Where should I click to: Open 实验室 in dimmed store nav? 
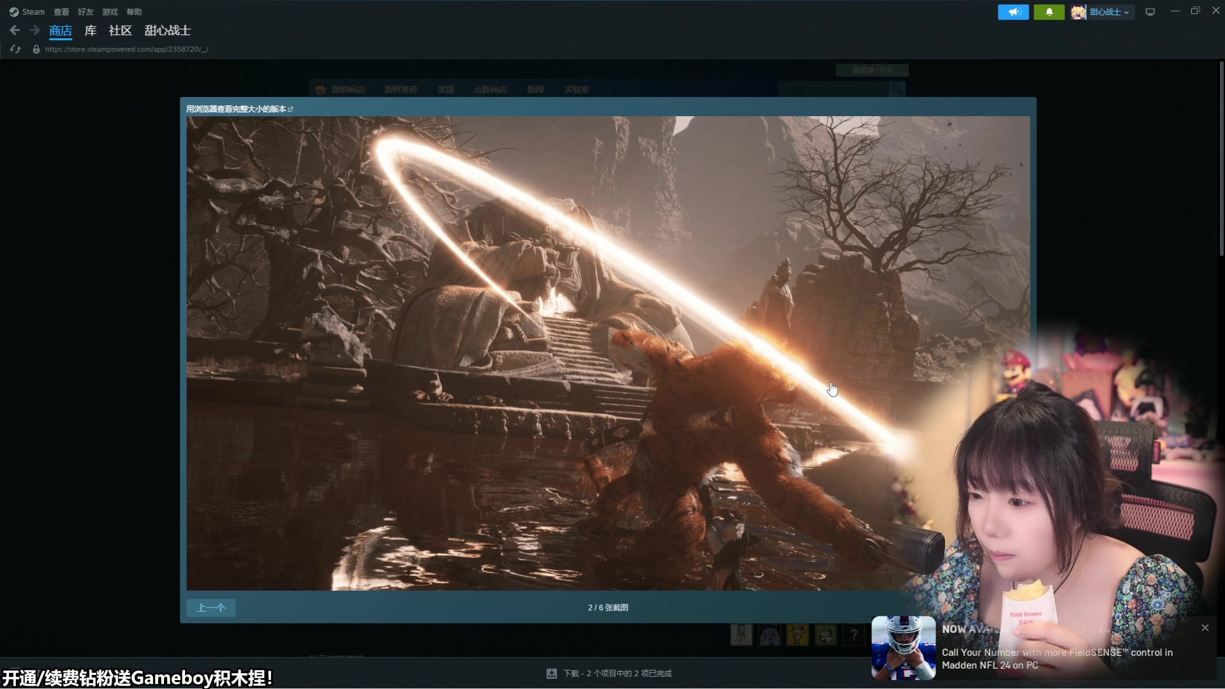click(x=576, y=90)
